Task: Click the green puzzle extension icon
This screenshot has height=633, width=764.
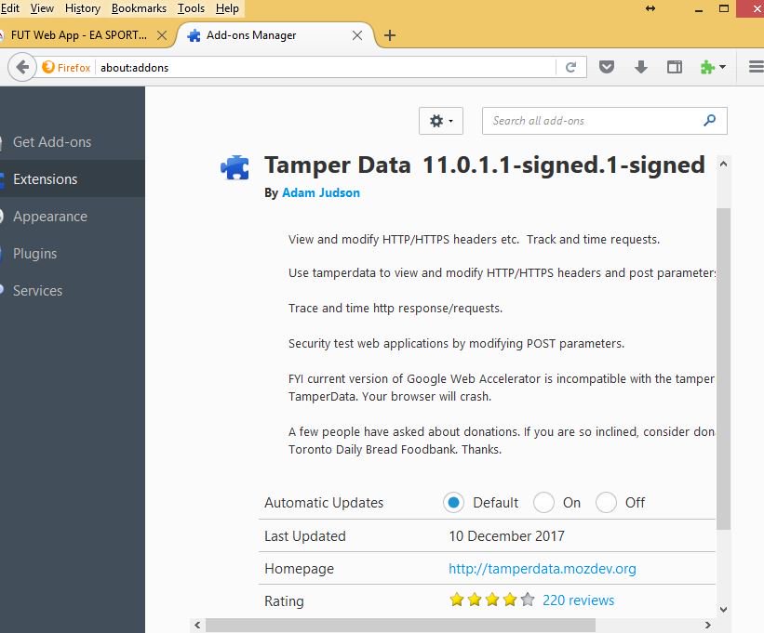Action: pos(707,67)
